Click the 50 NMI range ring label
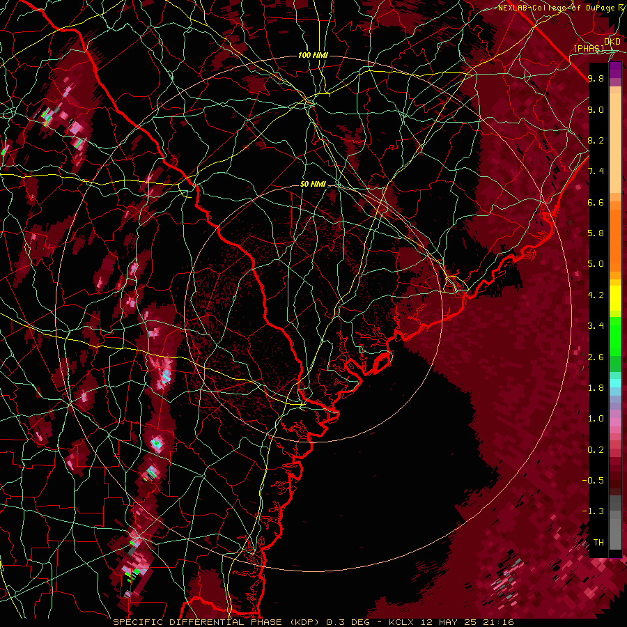 tap(313, 185)
